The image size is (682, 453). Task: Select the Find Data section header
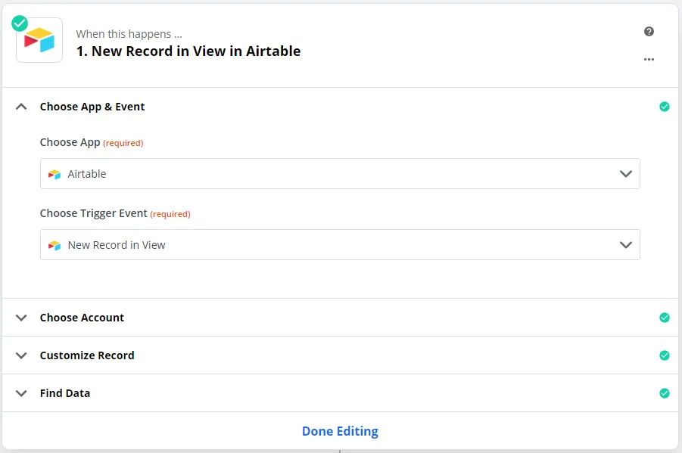(65, 393)
